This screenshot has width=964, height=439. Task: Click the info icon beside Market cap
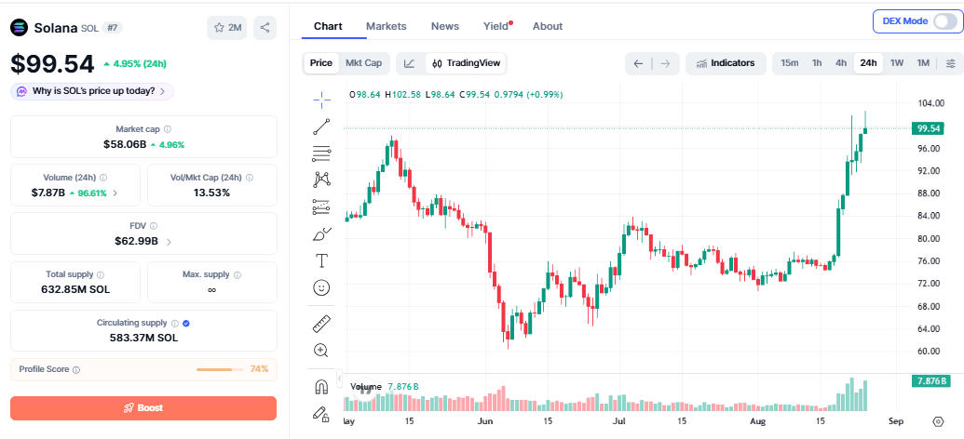(168, 129)
